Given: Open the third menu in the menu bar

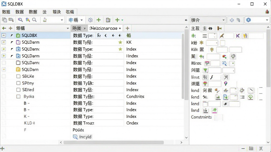Looking at the screenshot, I should click(33, 12).
